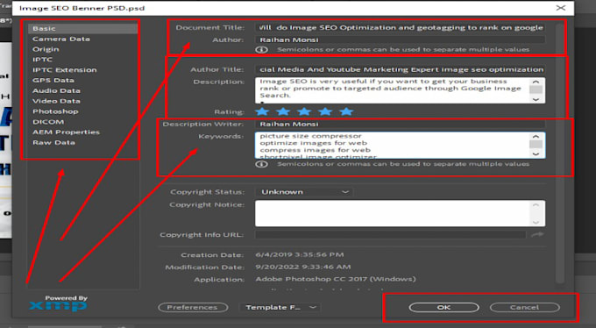
Task: Open Video Data category
Action: [x=56, y=101]
